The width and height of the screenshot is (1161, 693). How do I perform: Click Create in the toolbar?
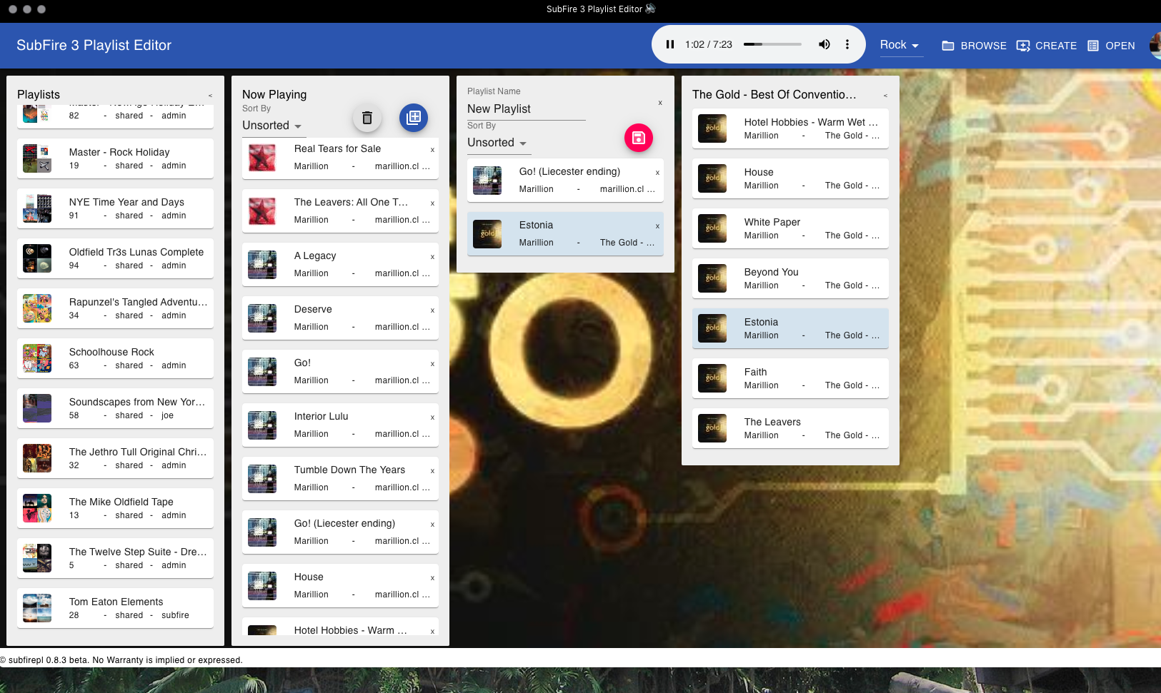pyautogui.click(x=1047, y=46)
